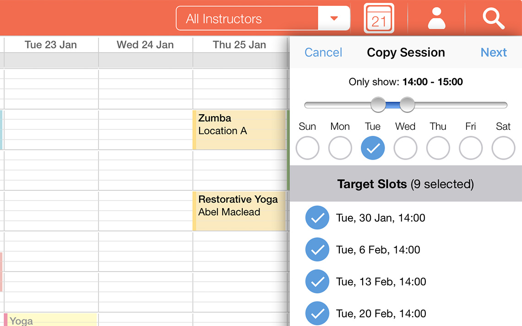Screen dimensions: 522x326
Task: Enable the Friday day circle
Action: coord(471,148)
